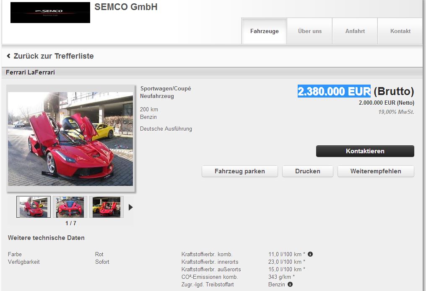Return via Zurück zur Trefferliste link

pyautogui.click(x=54, y=56)
